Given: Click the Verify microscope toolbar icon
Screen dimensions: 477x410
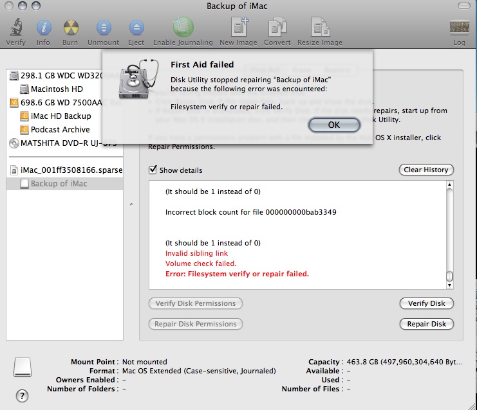Looking at the screenshot, I should pos(15,28).
